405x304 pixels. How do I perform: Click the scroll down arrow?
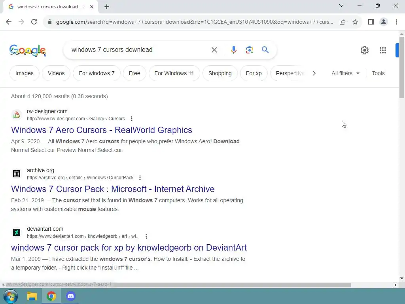(402, 278)
